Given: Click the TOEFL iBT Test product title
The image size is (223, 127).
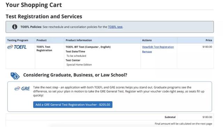Looking at the screenshot, I should pyautogui.click(x=88, y=47).
